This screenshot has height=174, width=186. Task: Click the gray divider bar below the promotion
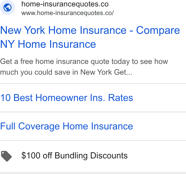click(93, 173)
